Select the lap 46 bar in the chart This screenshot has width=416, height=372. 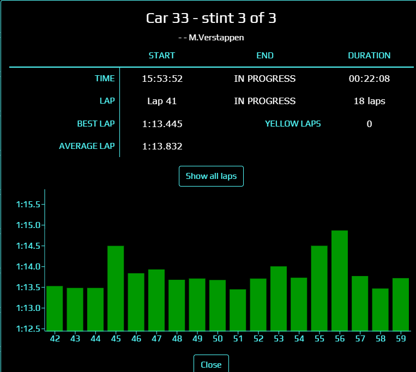136,302
